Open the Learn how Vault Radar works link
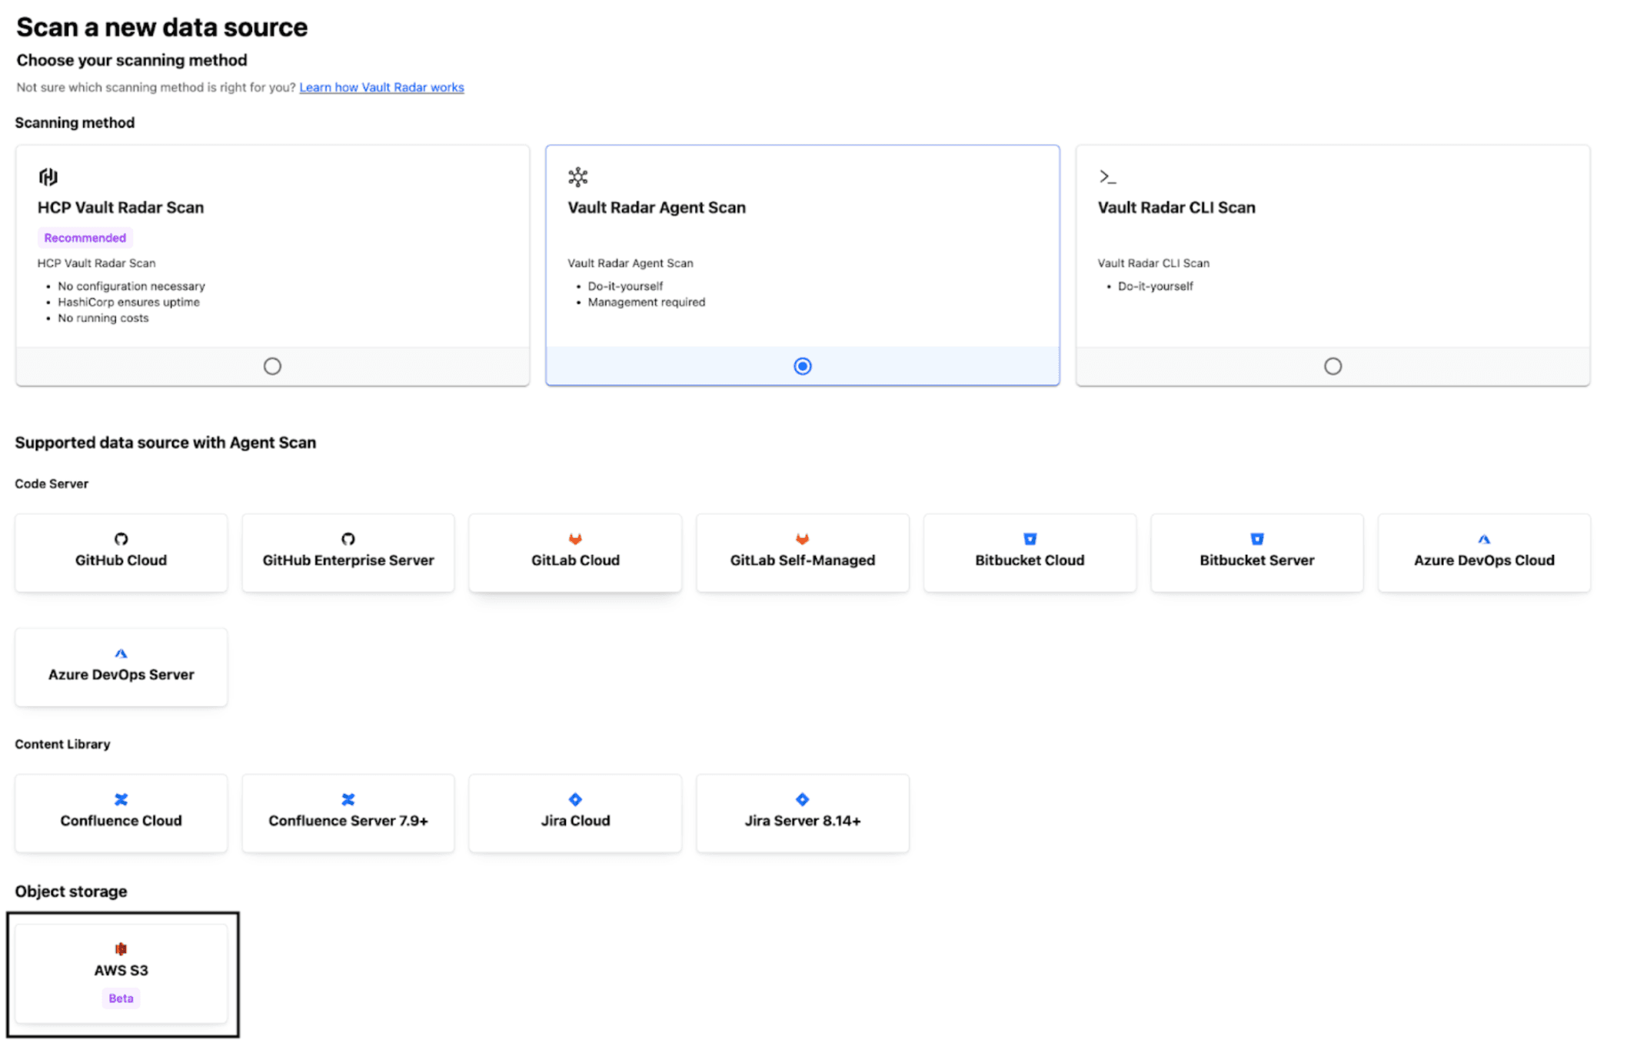 tap(381, 87)
